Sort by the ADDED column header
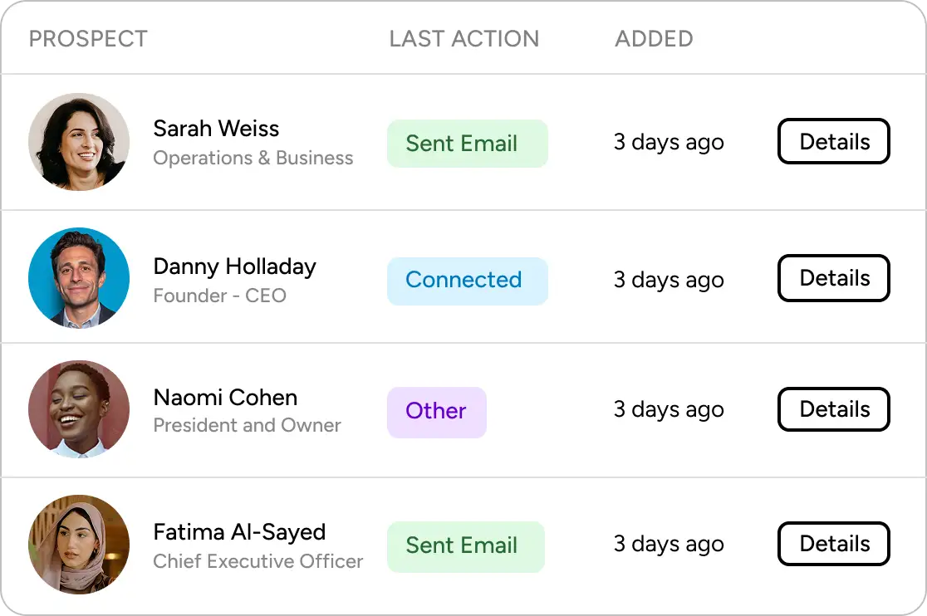The height and width of the screenshot is (616, 927). click(654, 39)
